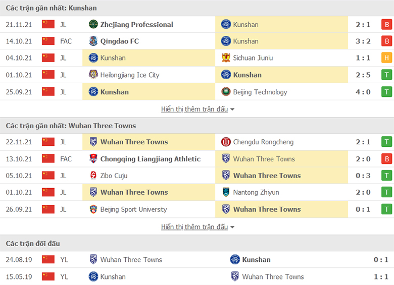Open the Wuhan Three Towns vs Chengdu Rongcheng match
Viewport: 394px width, 285px height.
(197, 142)
